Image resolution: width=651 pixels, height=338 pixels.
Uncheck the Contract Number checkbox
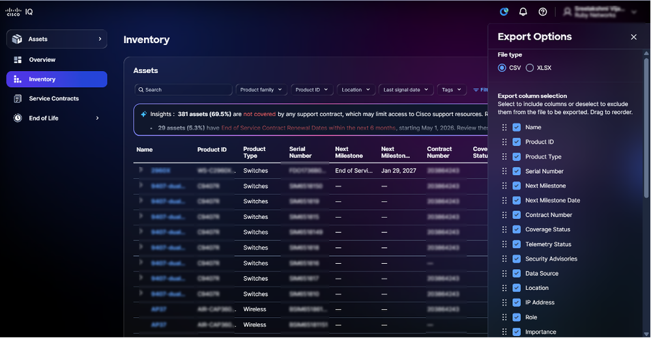click(517, 215)
